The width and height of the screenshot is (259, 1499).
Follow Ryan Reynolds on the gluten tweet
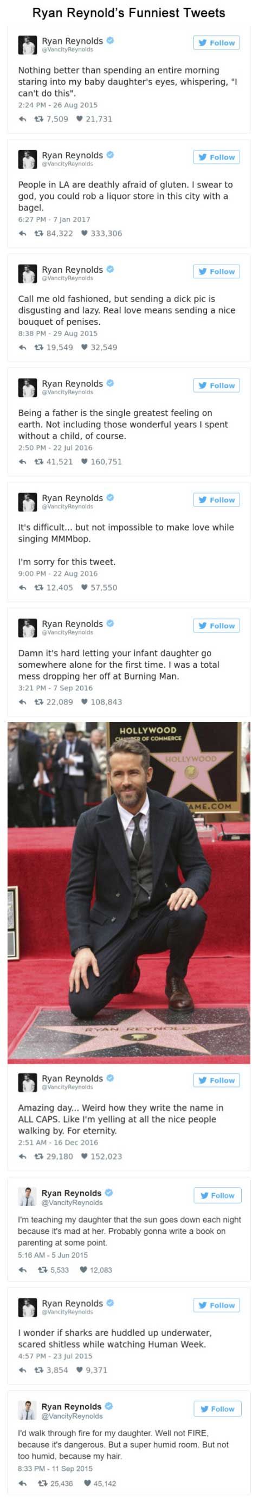pyautogui.click(x=217, y=157)
